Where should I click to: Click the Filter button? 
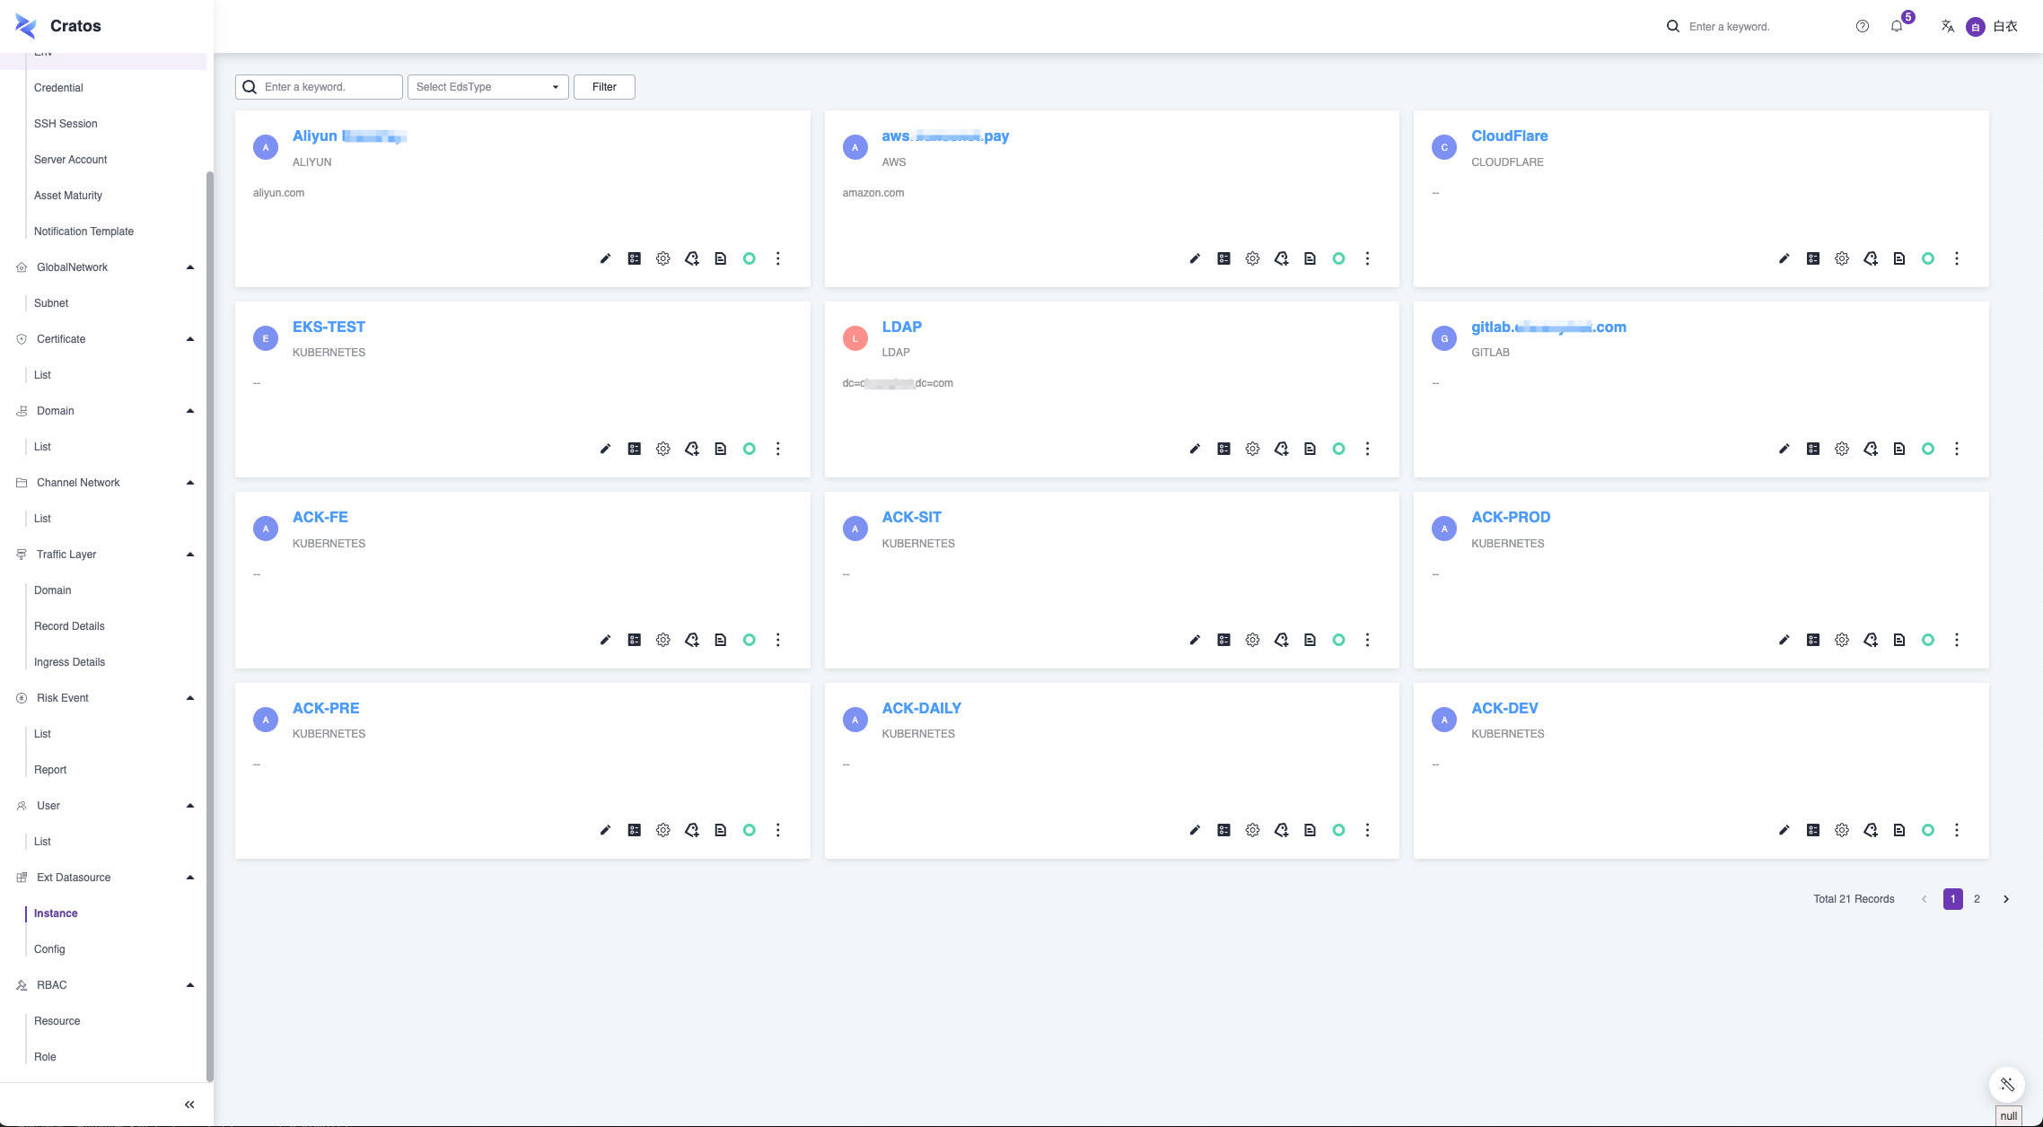point(604,87)
